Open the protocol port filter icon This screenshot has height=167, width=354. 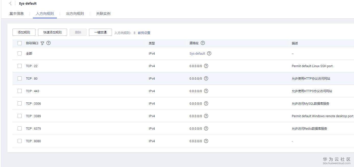pyautogui.click(x=42, y=43)
